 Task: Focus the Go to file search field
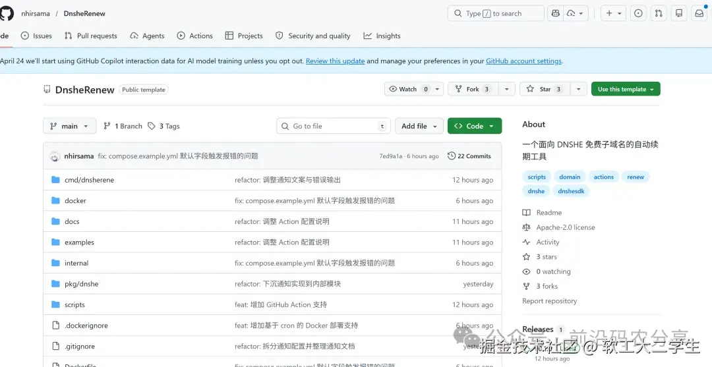[334, 126]
